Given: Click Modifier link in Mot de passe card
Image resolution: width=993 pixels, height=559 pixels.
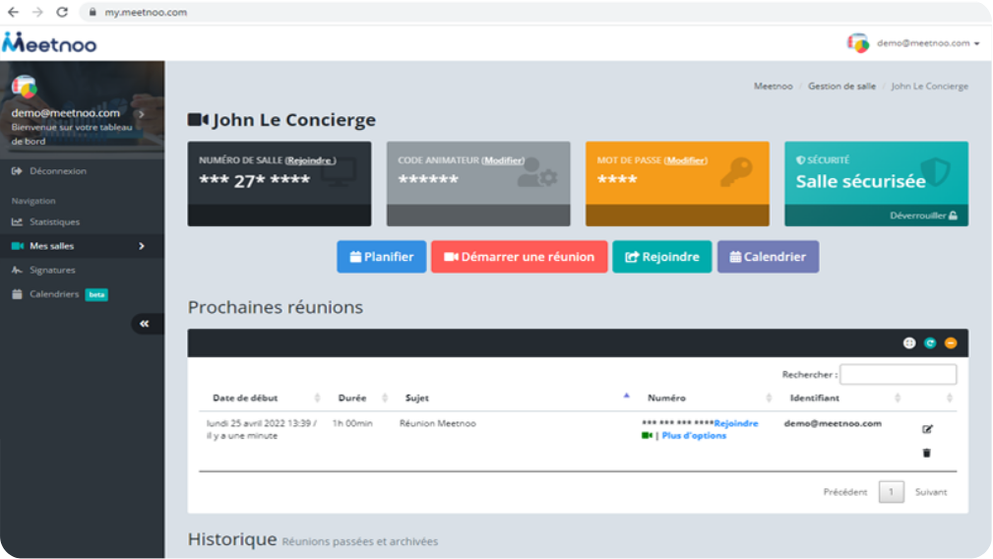Looking at the screenshot, I should (686, 160).
